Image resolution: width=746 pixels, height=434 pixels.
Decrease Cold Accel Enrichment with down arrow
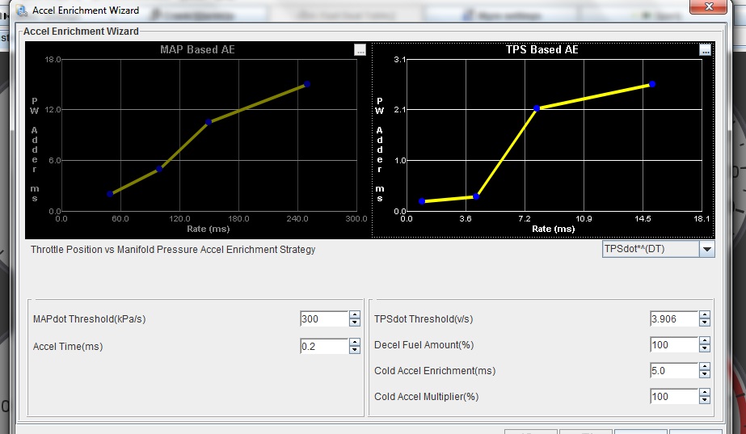[x=705, y=374]
